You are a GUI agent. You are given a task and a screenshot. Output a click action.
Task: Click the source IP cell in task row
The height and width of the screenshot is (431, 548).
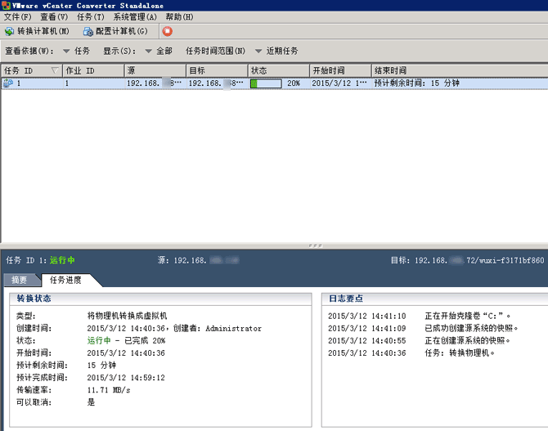click(x=154, y=83)
